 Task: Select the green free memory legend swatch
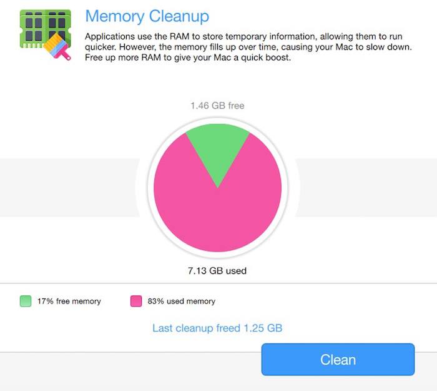[26, 302]
